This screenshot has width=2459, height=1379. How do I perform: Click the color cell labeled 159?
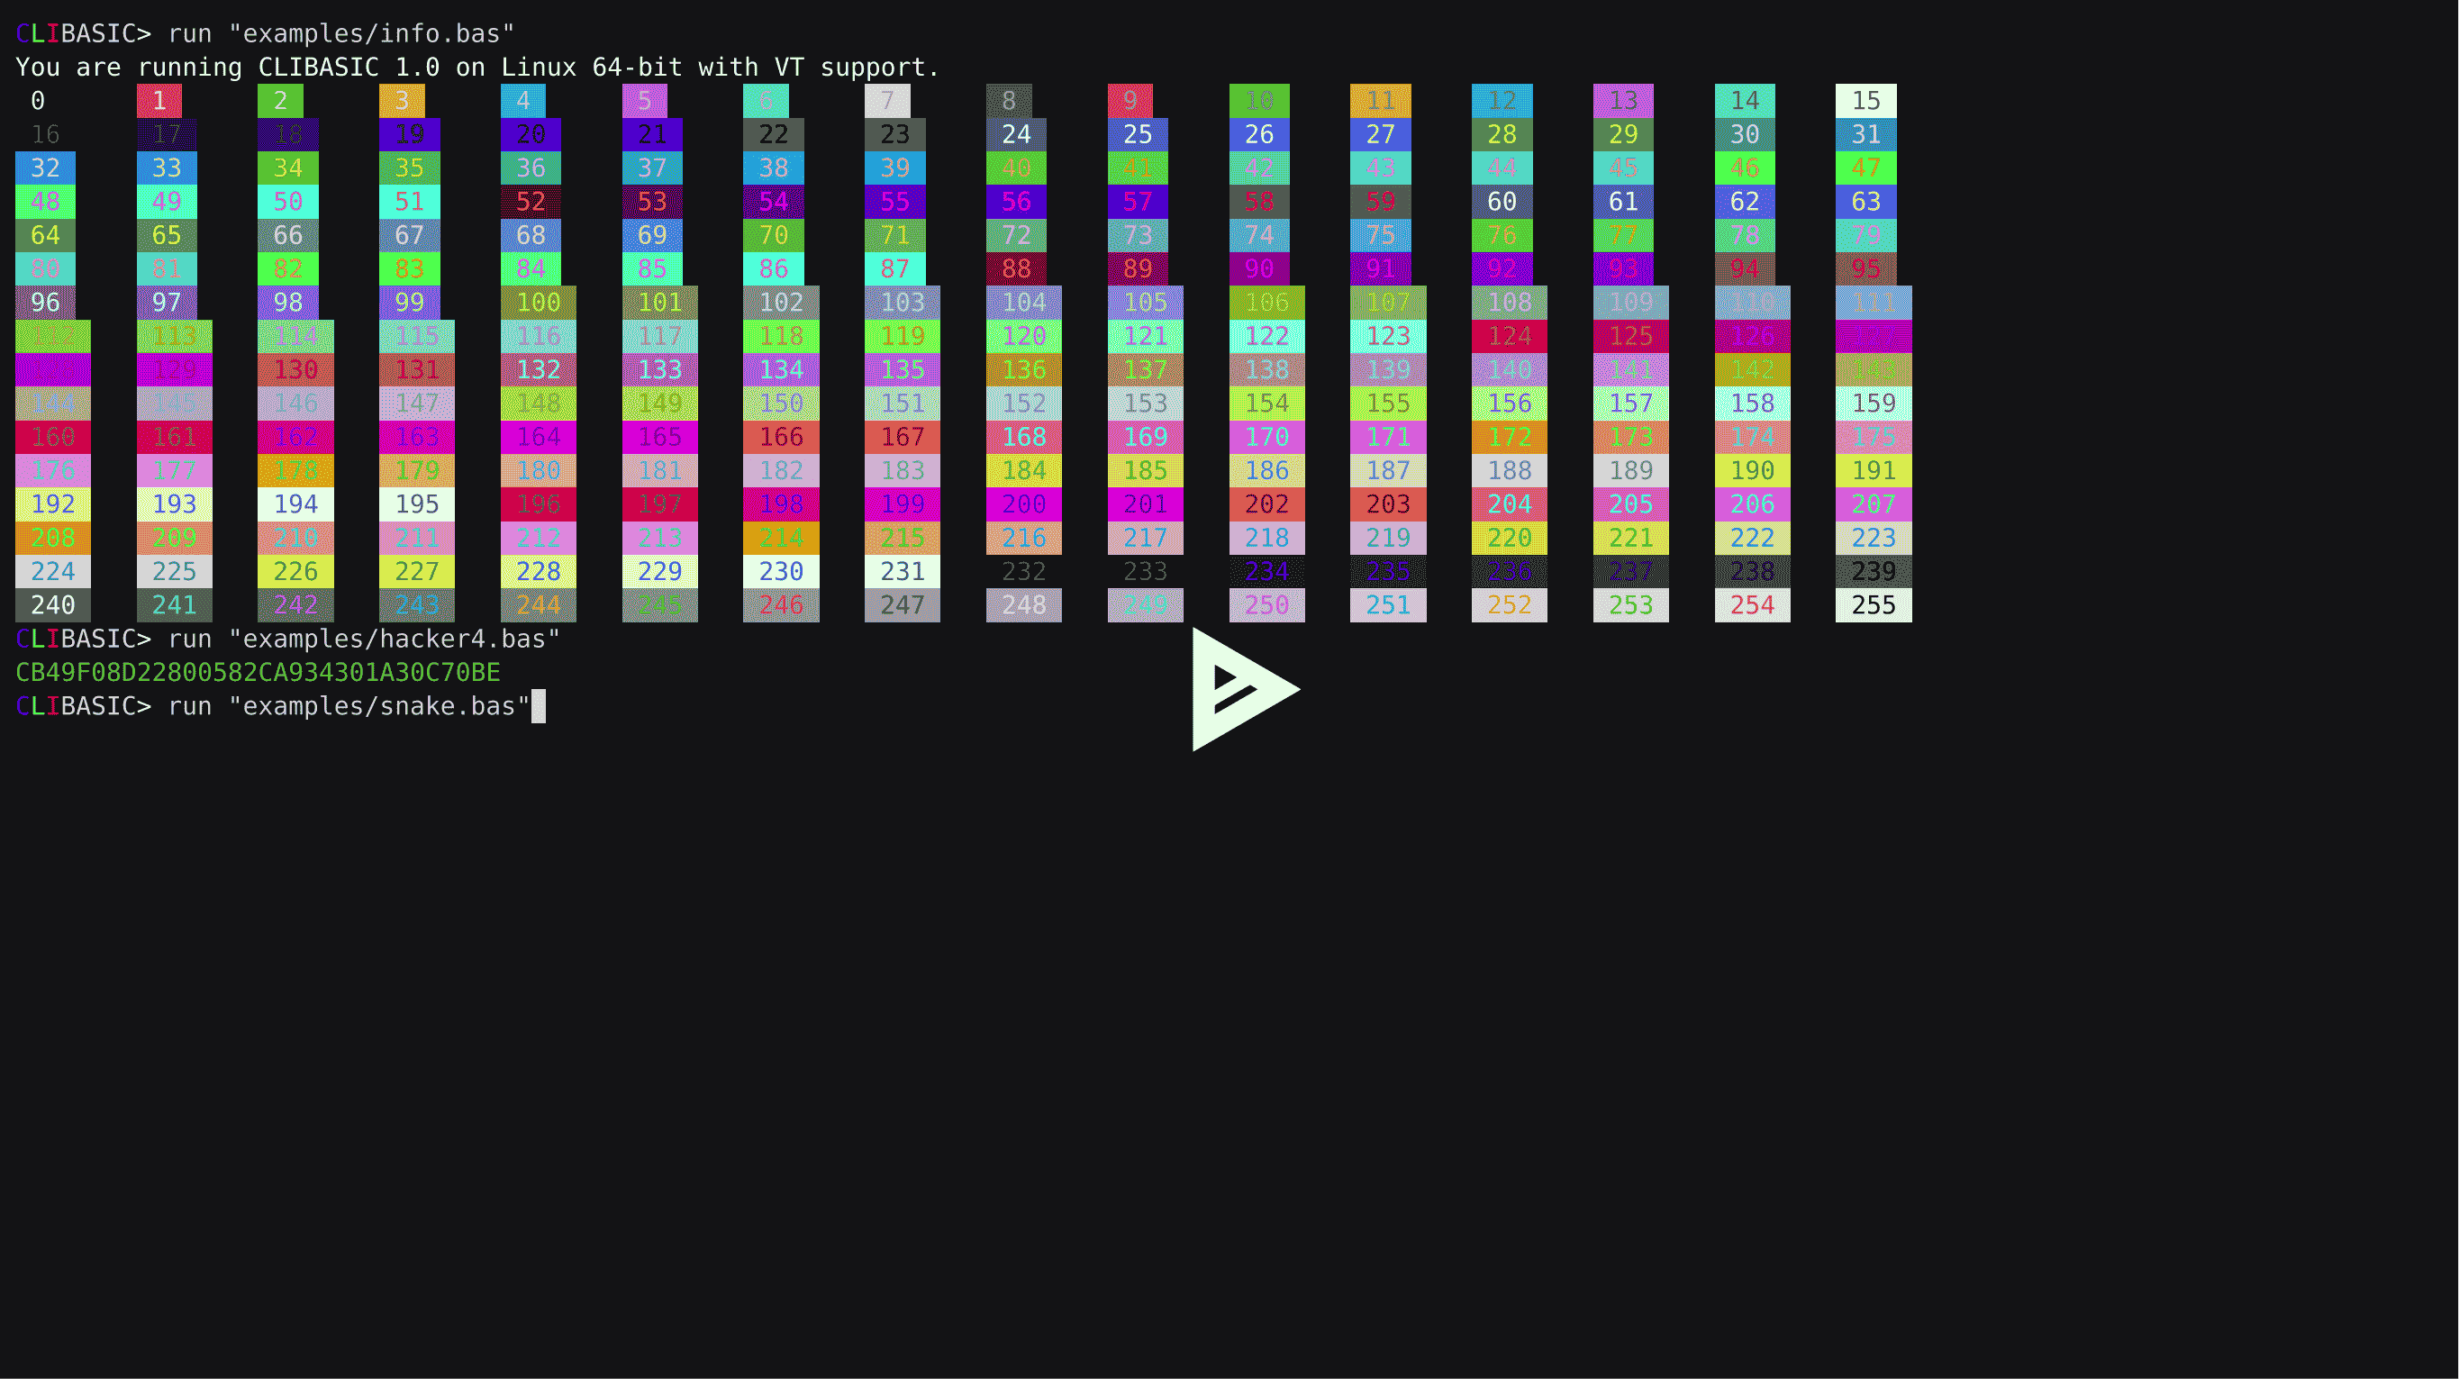(1874, 404)
